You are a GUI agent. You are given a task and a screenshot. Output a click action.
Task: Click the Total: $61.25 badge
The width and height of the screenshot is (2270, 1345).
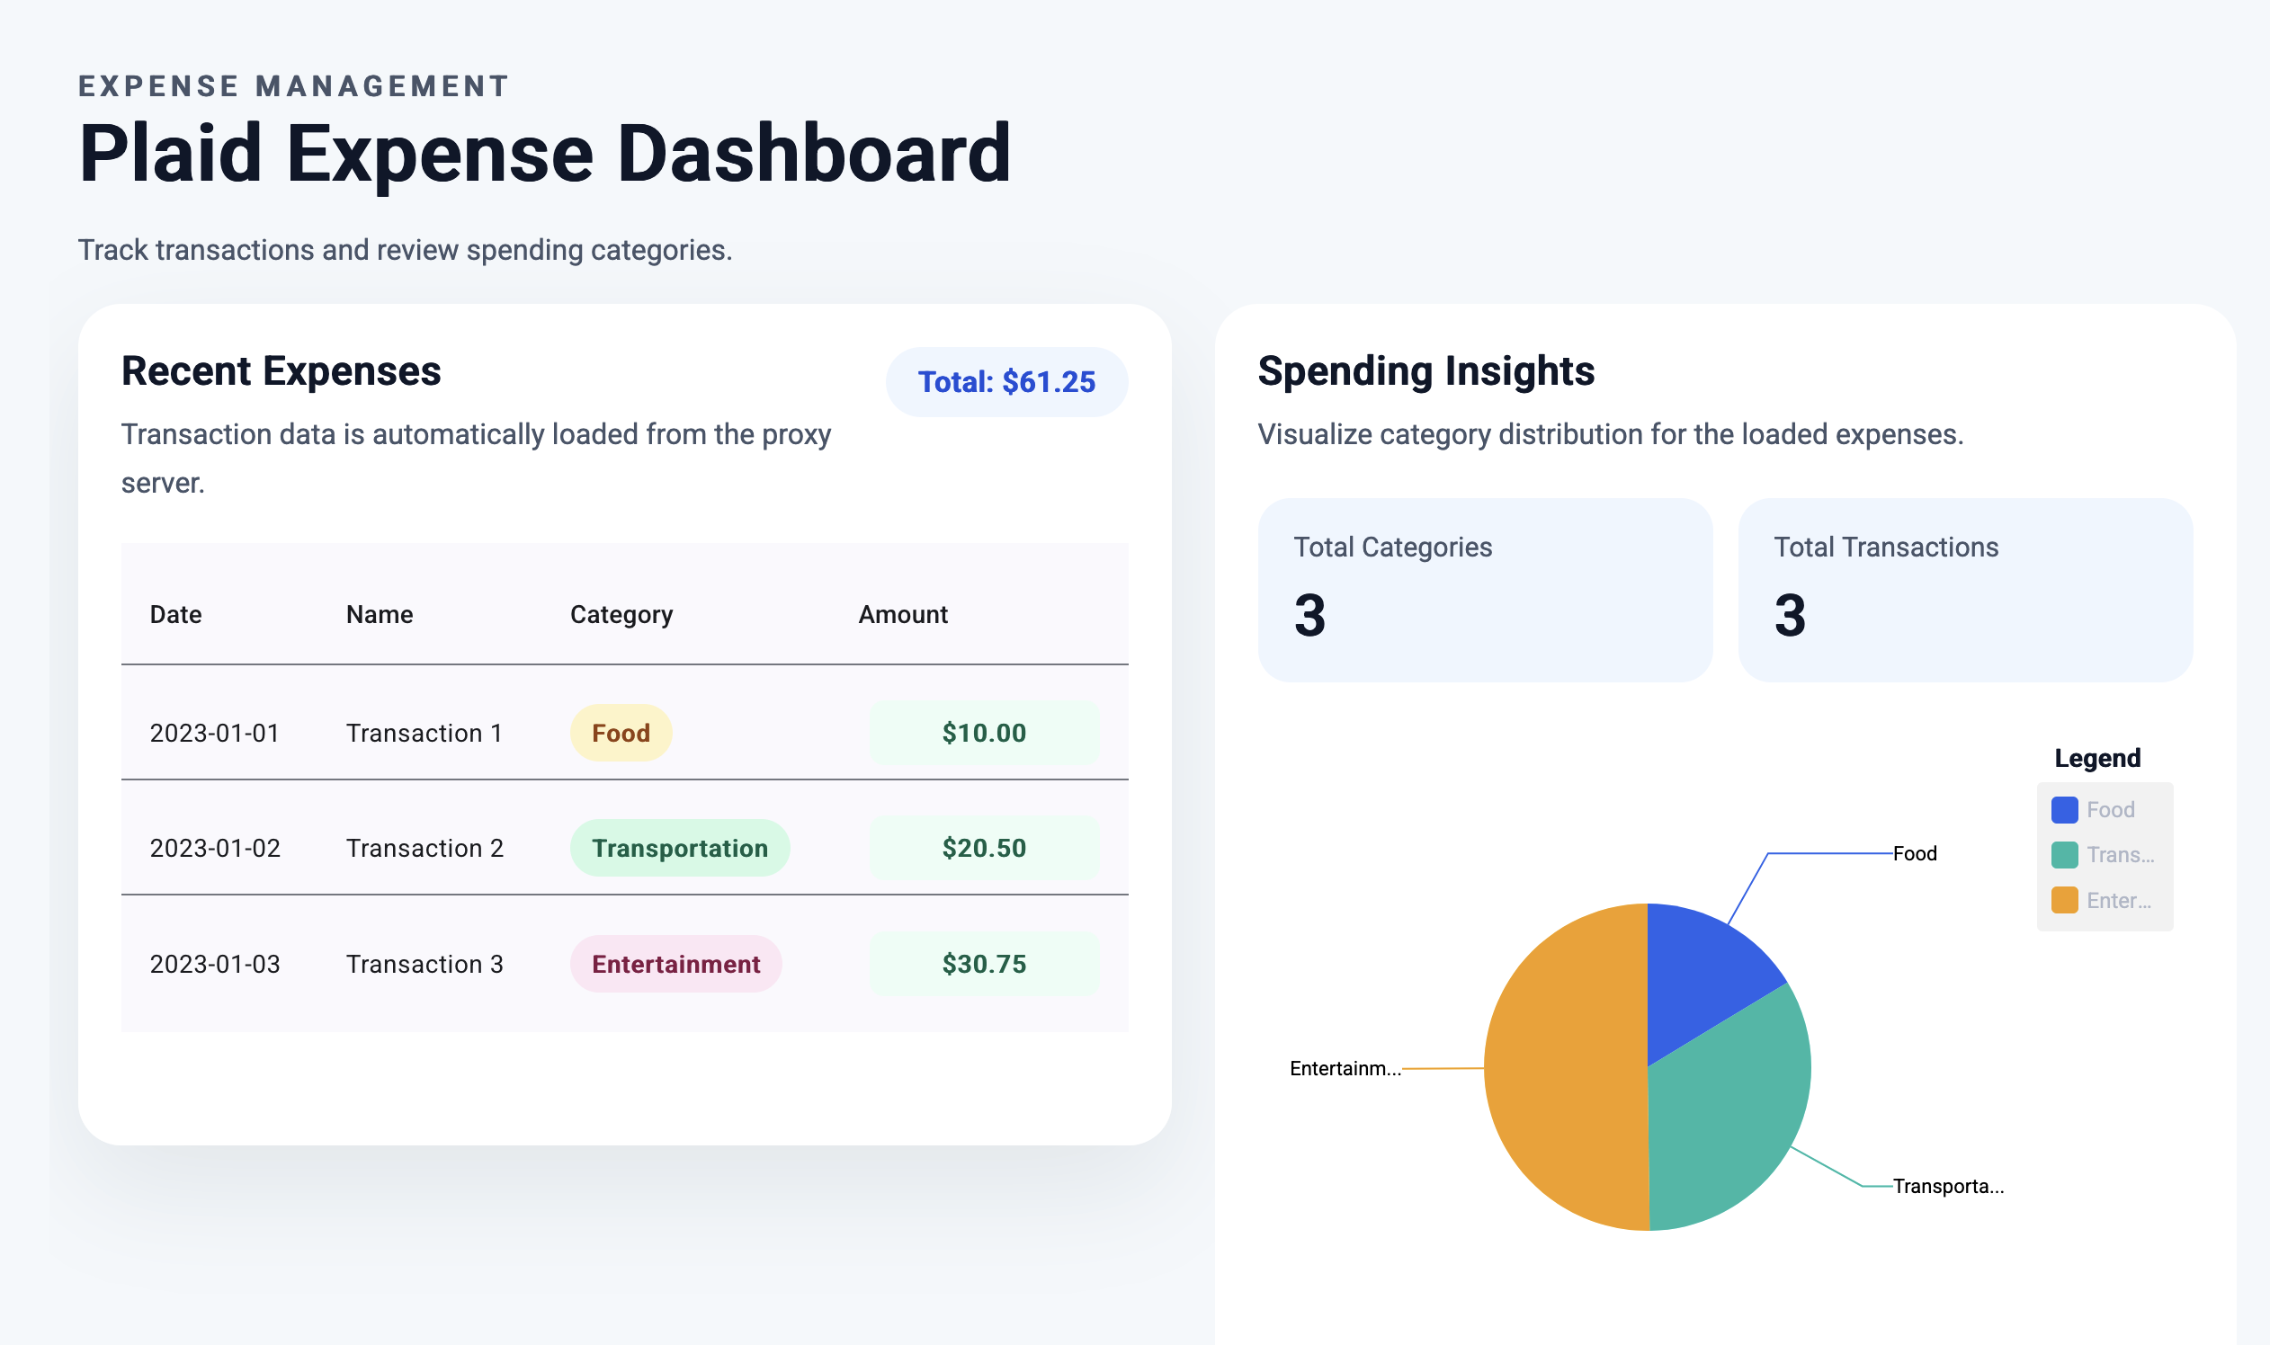click(x=1006, y=381)
